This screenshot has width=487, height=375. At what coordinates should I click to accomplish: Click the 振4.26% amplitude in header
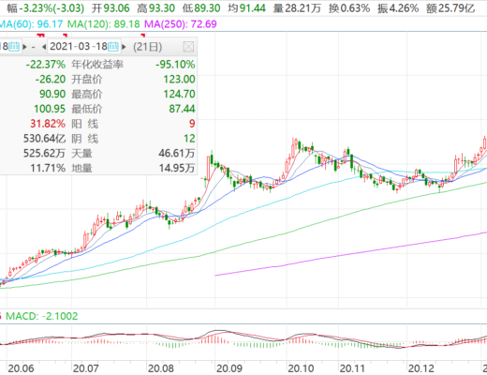point(398,8)
